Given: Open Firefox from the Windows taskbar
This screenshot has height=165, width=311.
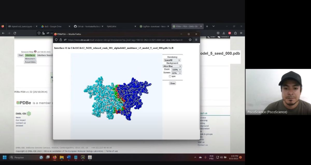Looking at the screenshot, I should point(55,157).
